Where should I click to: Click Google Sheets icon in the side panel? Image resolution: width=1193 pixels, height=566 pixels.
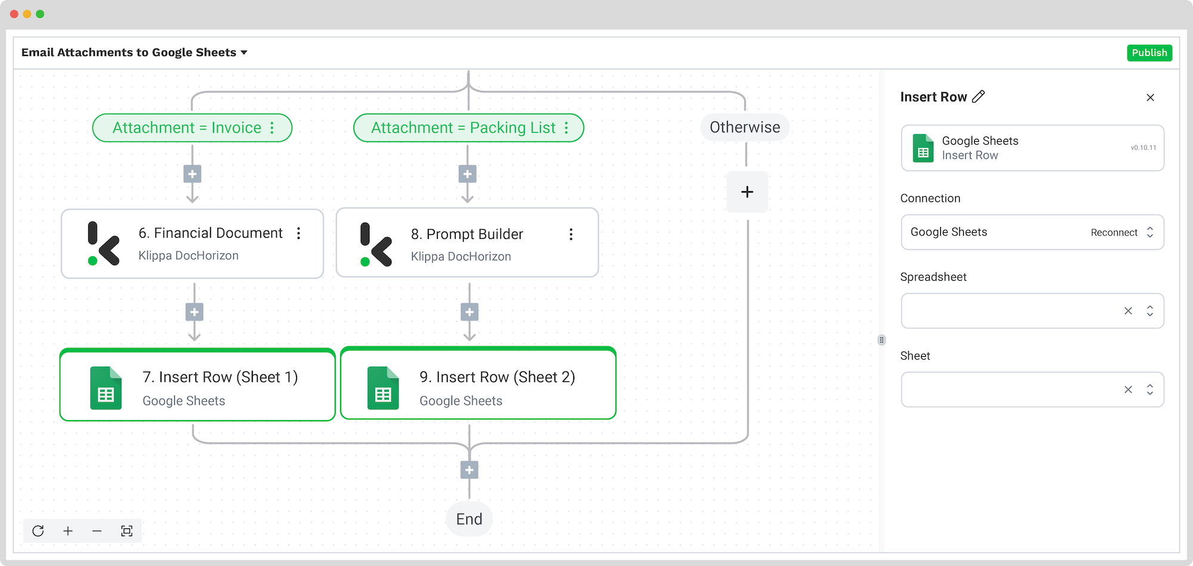coord(923,148)
